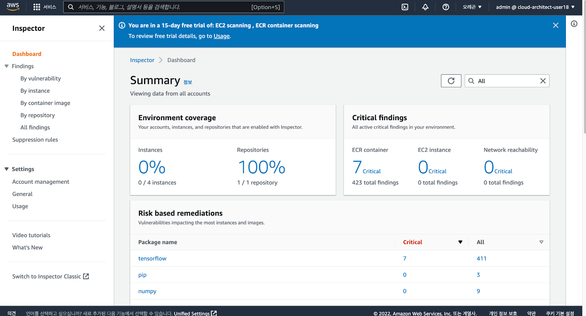Open General settings
Screen dimensions: 586x316
click(22, 194)
